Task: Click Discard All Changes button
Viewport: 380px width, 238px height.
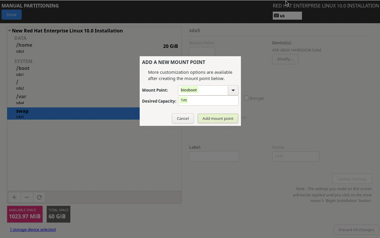Action: tap(356, 230)
